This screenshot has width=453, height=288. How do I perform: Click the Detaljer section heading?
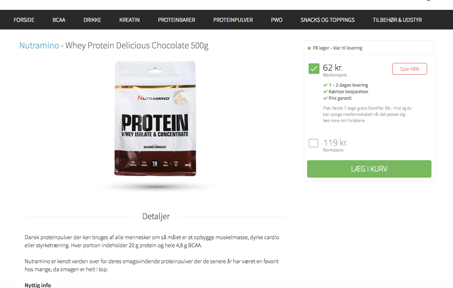point(156,216)
